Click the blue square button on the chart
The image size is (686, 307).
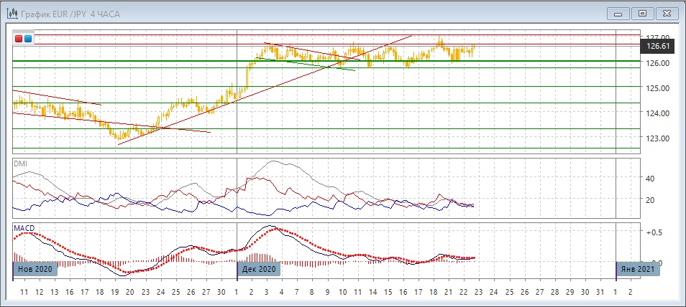pos(28,39)
